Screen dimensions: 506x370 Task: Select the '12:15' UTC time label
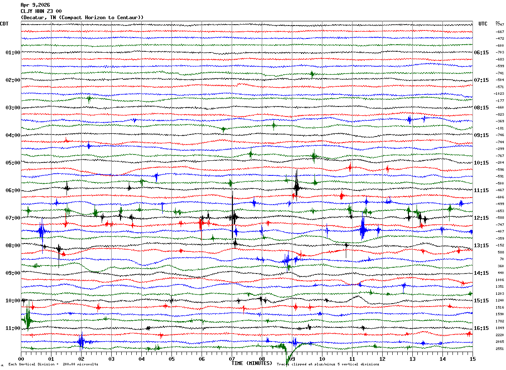coord(481,218)
